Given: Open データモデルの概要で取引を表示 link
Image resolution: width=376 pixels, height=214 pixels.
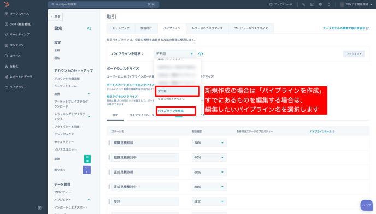Looking at the screenshot, I should (x=345, y=28).
